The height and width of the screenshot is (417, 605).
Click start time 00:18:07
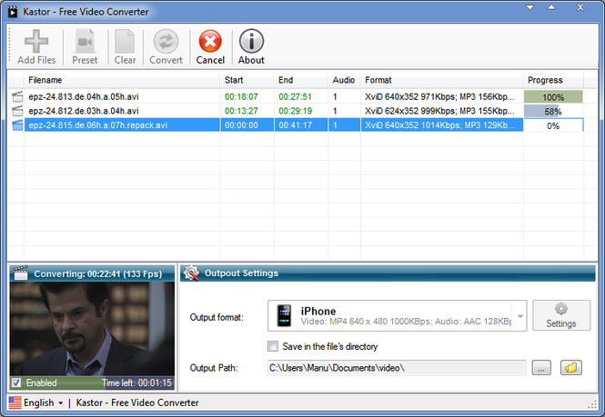pyautogui.click(x=241, y=96)
